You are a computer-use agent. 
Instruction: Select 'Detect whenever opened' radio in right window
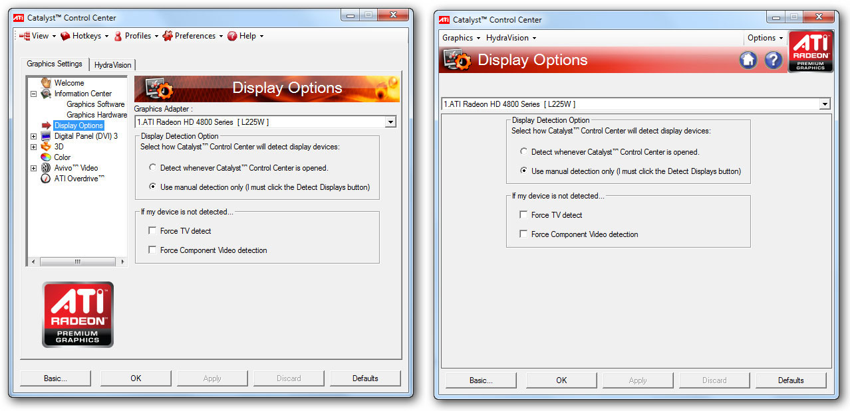pyautogui.click(x=524, y=152)
